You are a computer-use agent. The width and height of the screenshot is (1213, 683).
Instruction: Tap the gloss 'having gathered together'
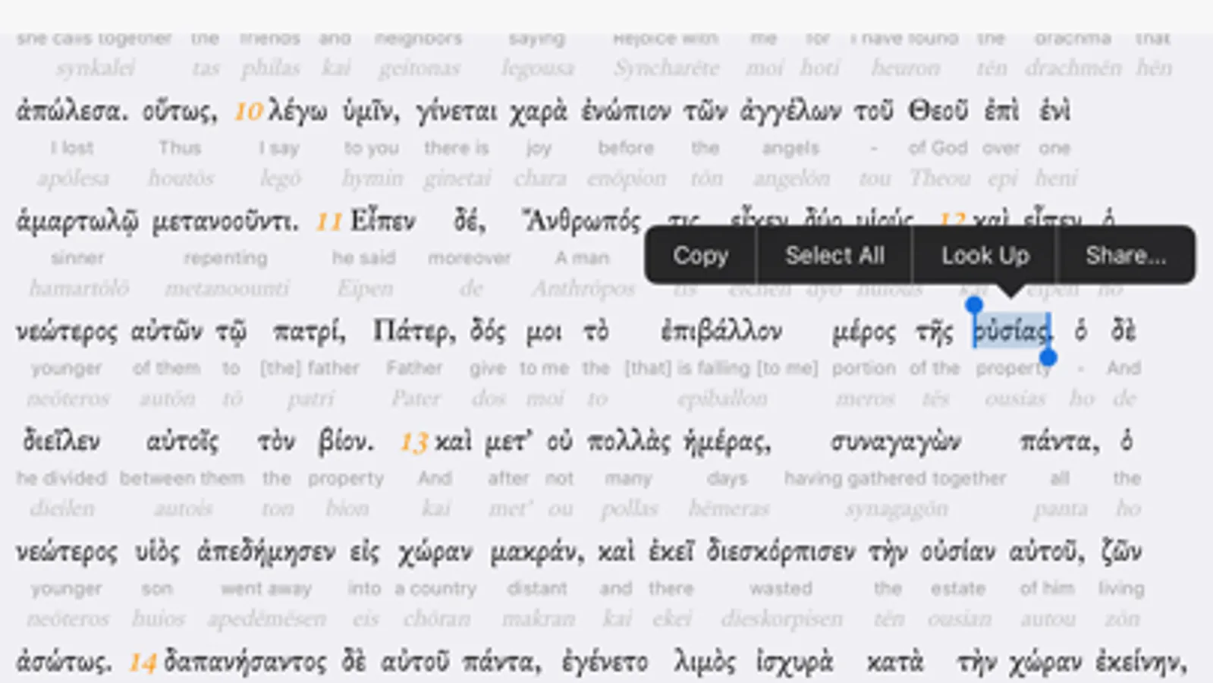point(895,478)
